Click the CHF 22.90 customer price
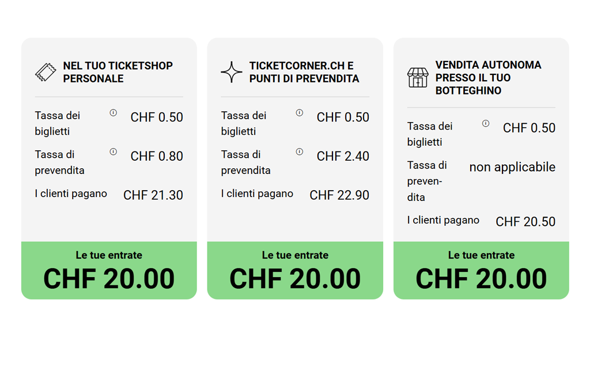 (x=339, y=195)
